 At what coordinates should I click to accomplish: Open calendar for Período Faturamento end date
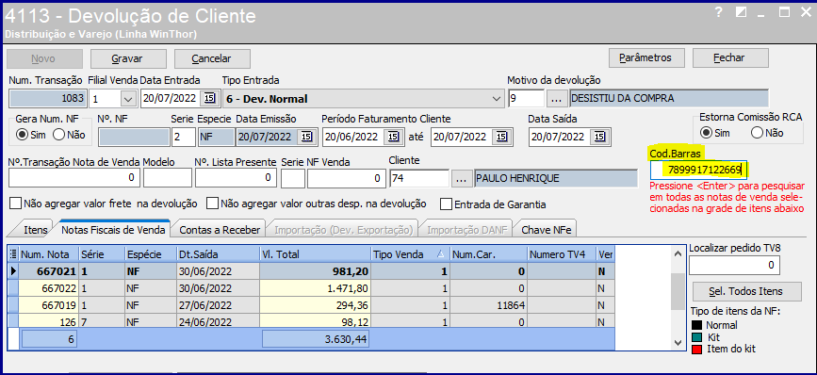click(x=500, y=137)
